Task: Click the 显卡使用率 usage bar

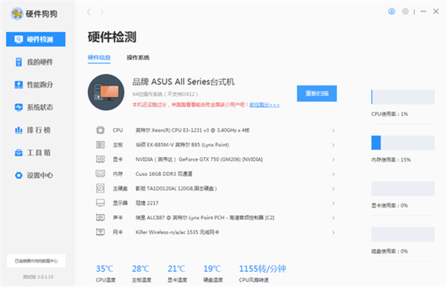Action: coord(403,188)
